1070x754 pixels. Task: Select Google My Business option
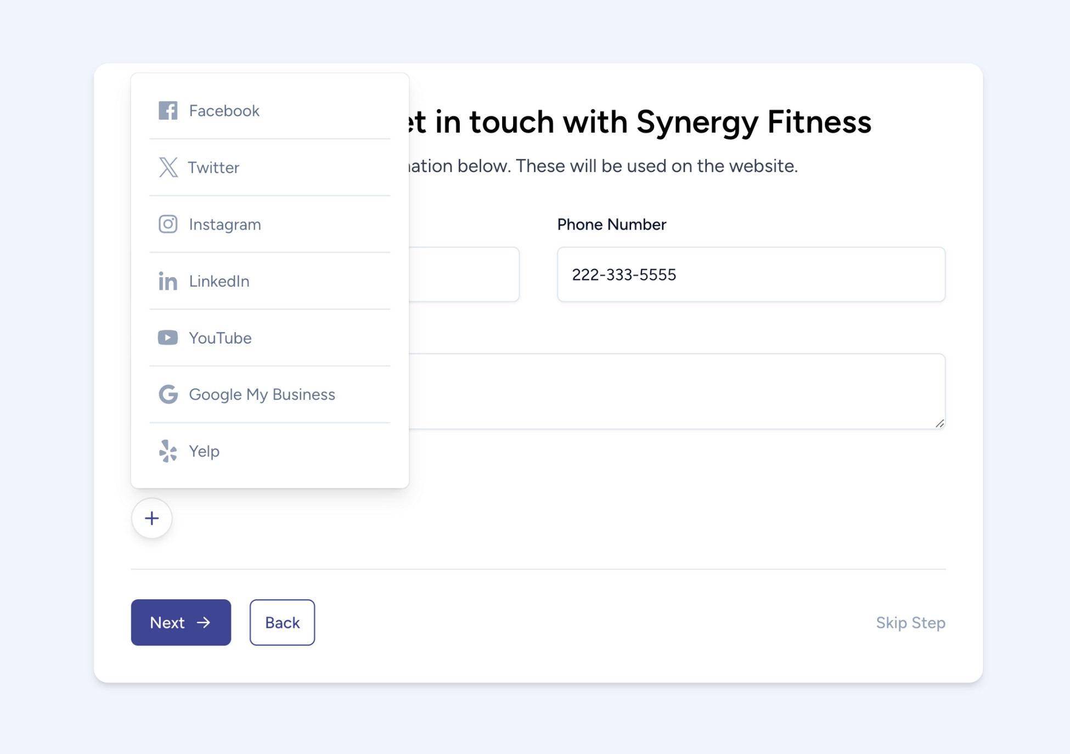262,394
